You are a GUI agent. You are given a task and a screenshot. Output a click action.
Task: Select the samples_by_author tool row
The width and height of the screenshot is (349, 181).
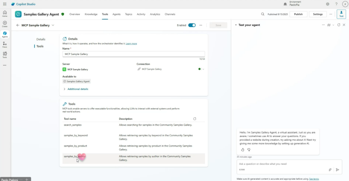coord(134,158)
